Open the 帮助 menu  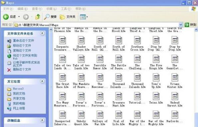pos(81,9)
